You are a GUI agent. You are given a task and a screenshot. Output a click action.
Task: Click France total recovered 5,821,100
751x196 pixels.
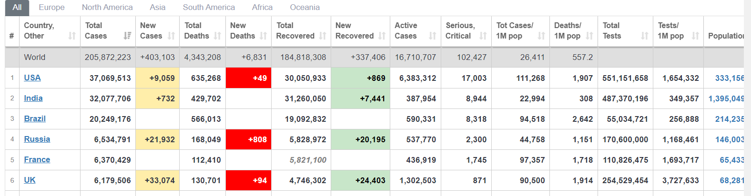tap(308, 160)
